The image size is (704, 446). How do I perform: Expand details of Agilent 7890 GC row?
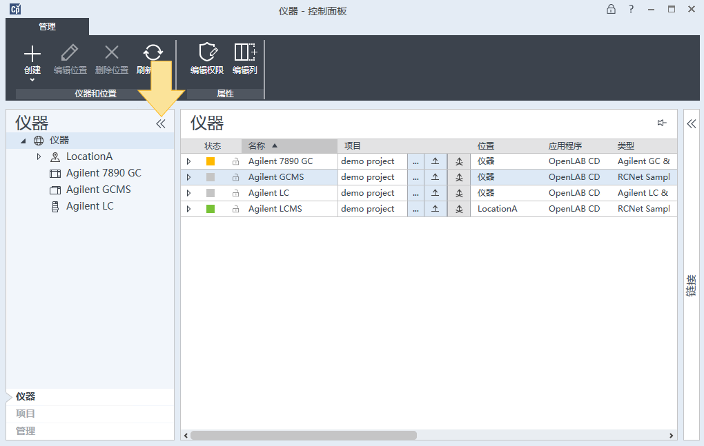[188, 161]
